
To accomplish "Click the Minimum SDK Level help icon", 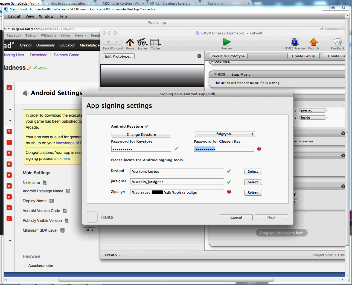I will click(62, 231).
